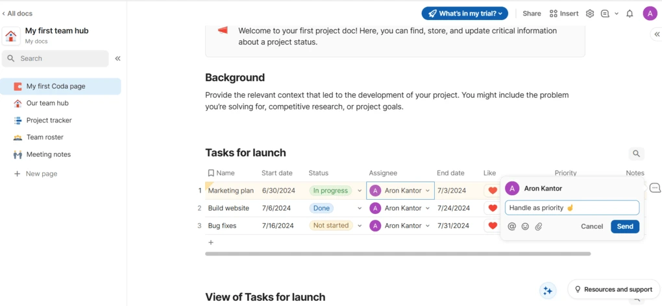Expand the right panel chevrons
The image size is (662, 306).
(x=657, y=34)
